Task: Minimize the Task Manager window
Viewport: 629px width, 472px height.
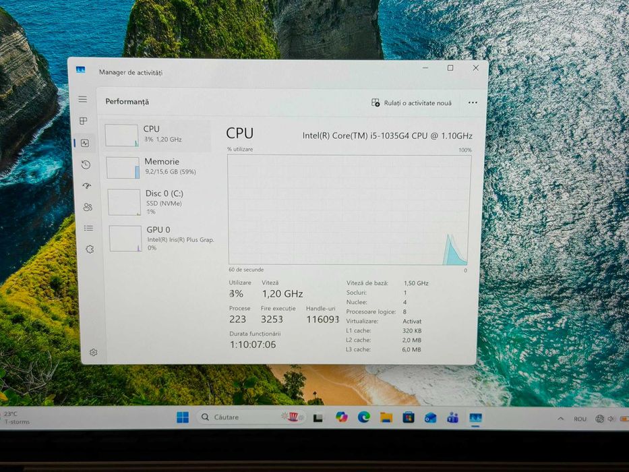Action: (425, 68)
